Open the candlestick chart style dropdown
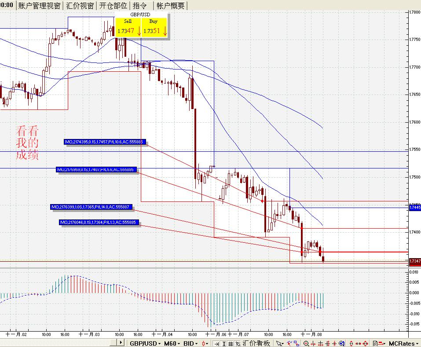The image size is (421, 347). pyautogui.click(x=205, y=343)
